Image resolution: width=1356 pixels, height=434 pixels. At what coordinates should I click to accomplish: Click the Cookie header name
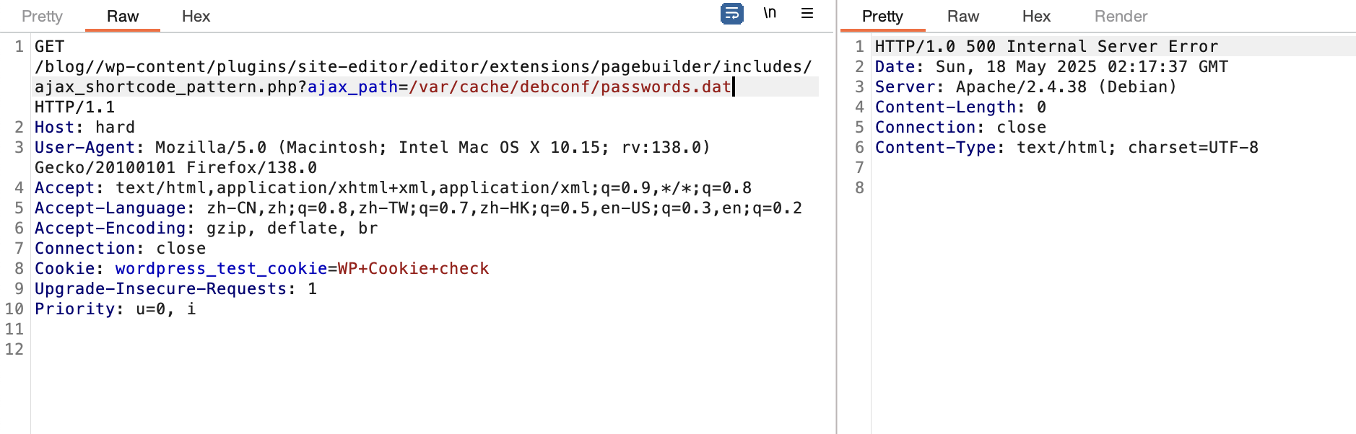(65, 268)
